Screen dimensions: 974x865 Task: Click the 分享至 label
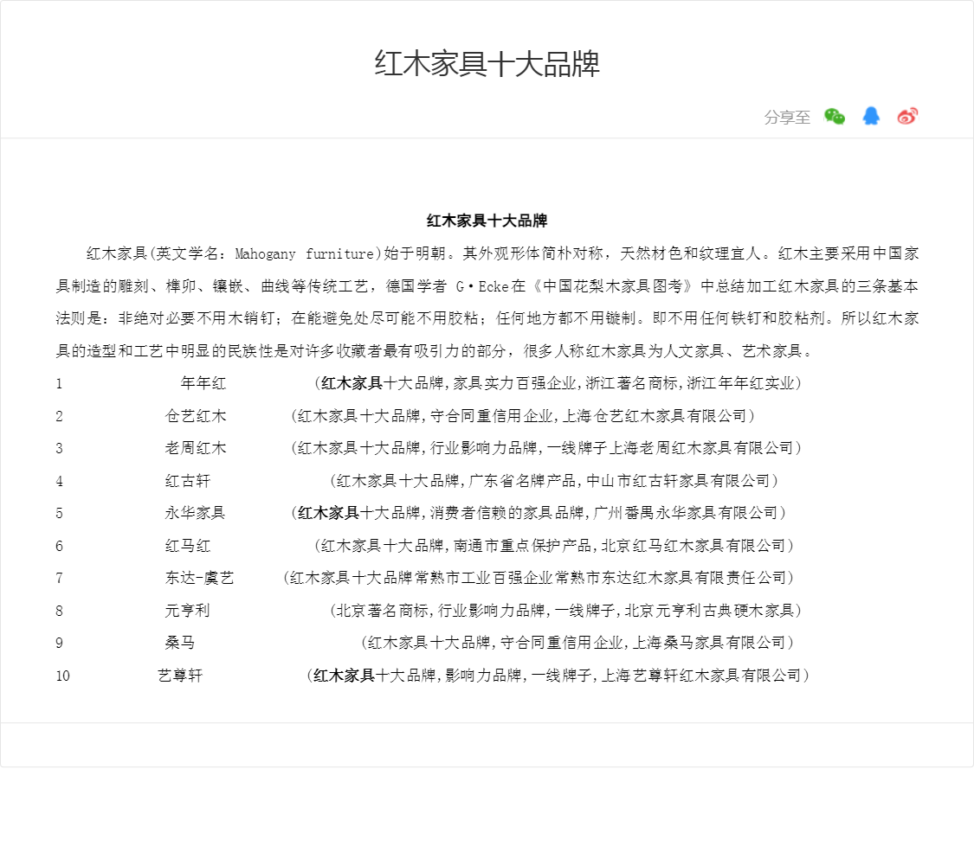[787, 118]
